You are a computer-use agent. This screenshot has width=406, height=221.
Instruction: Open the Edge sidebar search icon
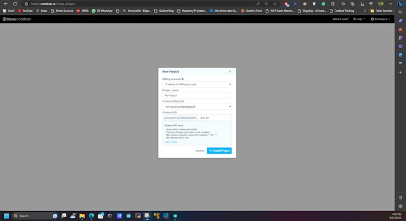click(x=401, y=12)
